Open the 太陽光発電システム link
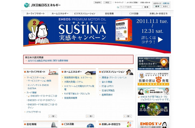Screen dimensions: 195x128 74,82
